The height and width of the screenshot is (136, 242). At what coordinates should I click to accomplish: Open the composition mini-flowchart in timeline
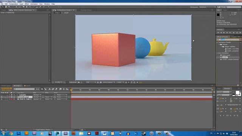37,89
